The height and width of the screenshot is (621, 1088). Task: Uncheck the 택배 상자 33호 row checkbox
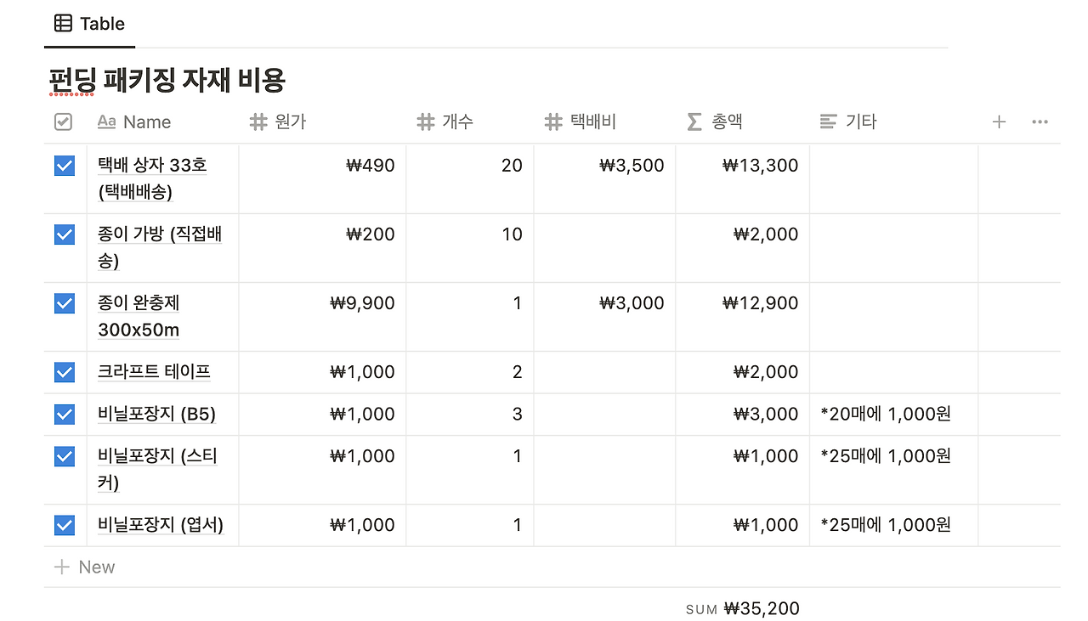pyautogui.click(x=65, y=166)
